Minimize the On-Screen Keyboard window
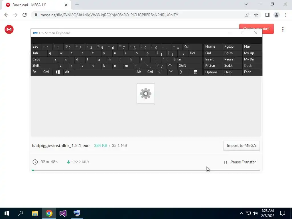Screen dimensions: 292x219 230,33
